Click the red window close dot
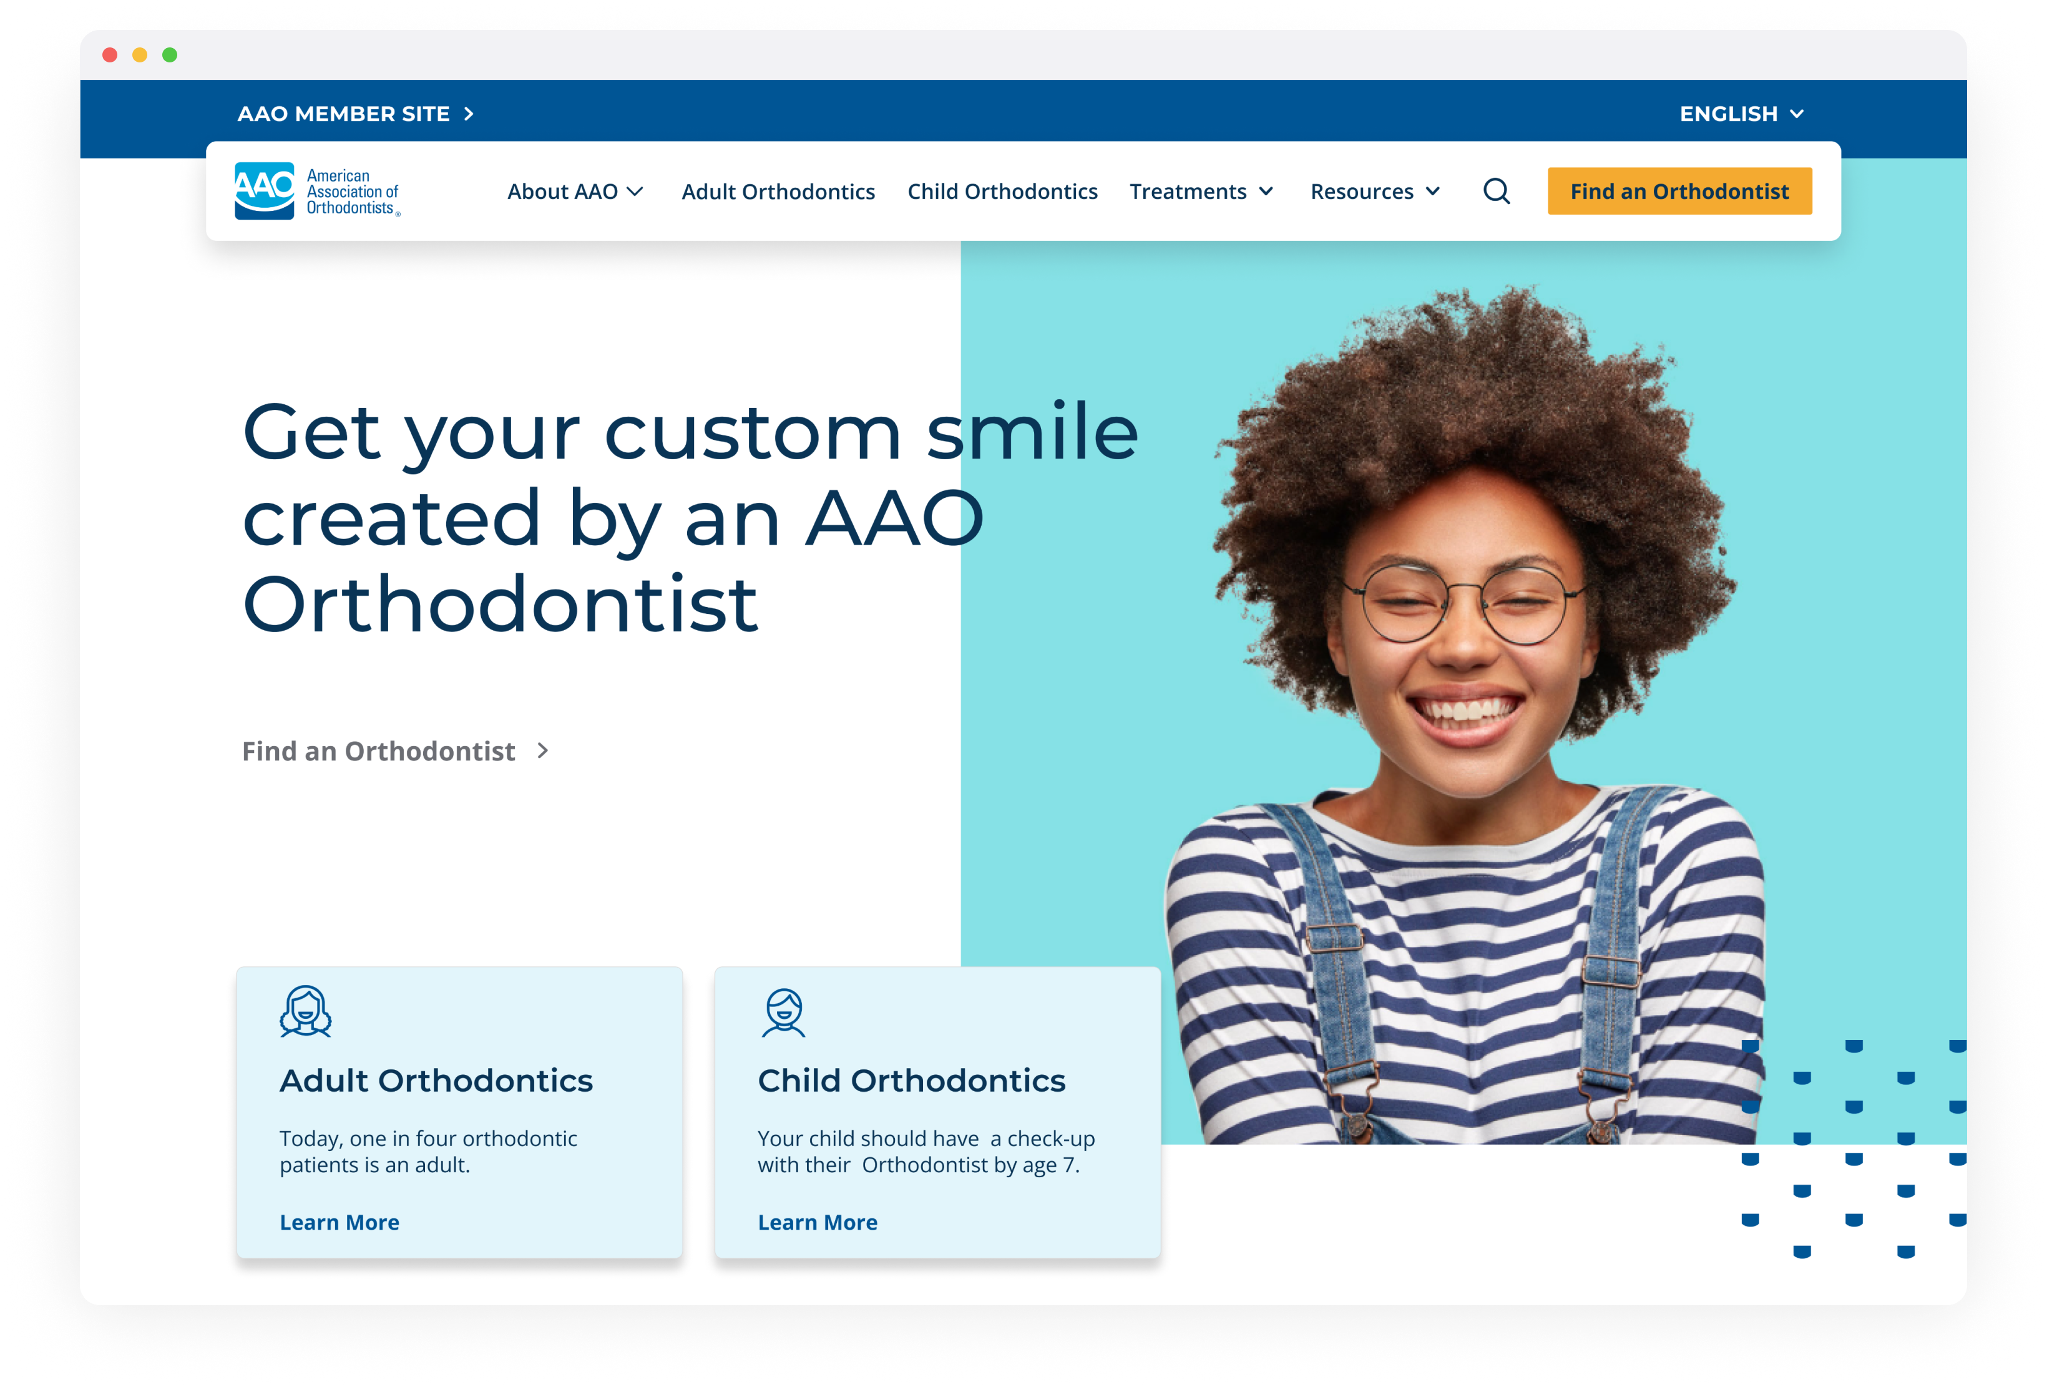Image resolution: width=2047 pixels, height=1385 pixels. coord(110,55)
